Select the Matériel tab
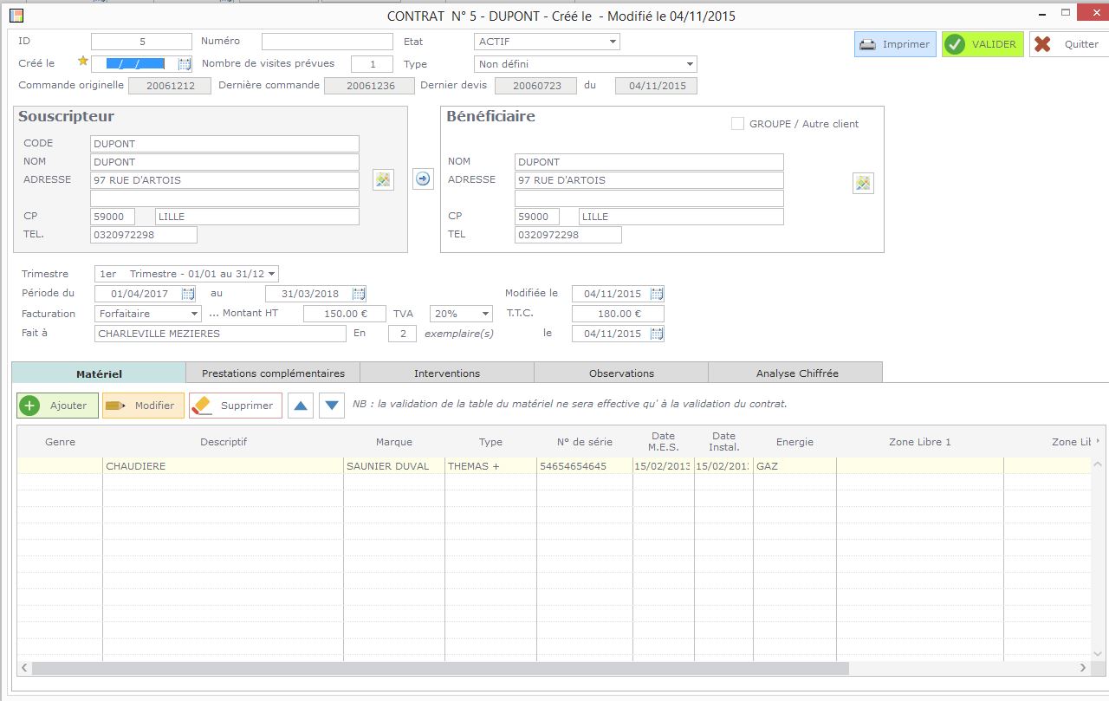The width and height of the screenshot is (1109, 701). (x=99, y=373)
